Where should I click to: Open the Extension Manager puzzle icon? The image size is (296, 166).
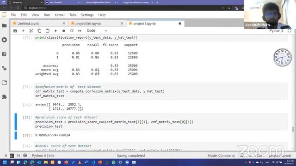4,97
